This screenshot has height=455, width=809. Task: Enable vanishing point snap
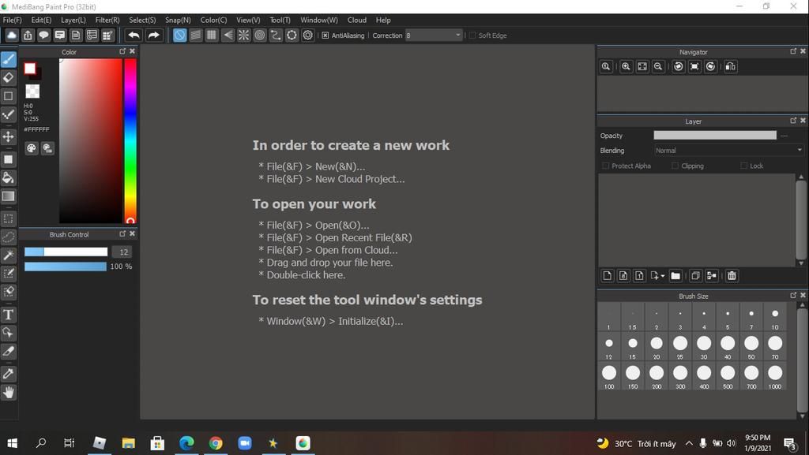tap(228, 35)
